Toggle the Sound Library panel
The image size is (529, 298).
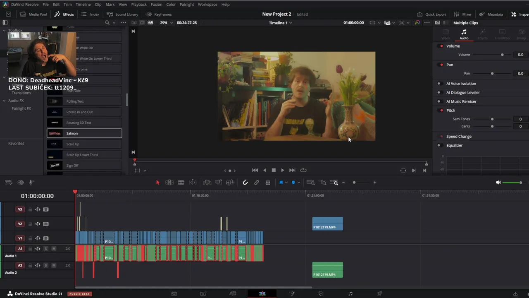[x=122, y=14]
